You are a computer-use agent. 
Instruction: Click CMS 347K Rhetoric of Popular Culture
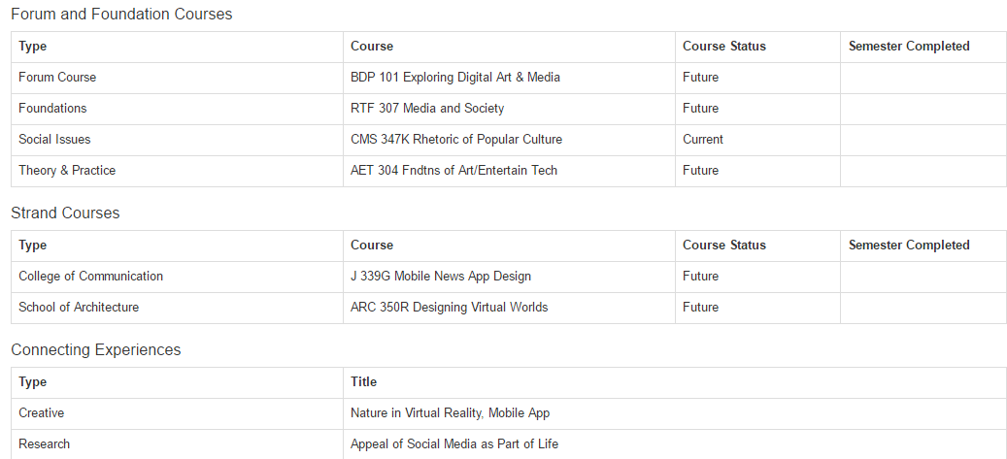[x=455, y=140]
